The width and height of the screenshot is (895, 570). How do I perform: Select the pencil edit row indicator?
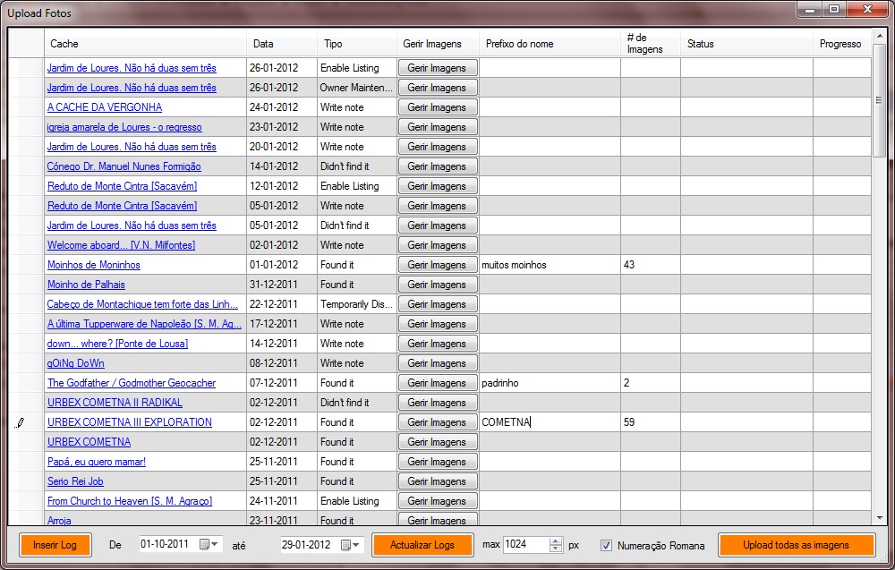20,422
